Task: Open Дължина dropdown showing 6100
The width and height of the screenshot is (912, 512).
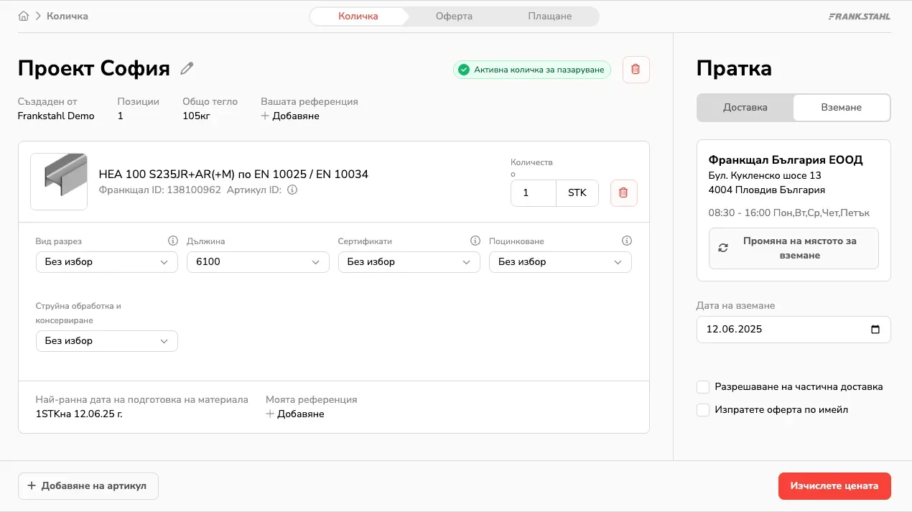Action: (258, 262)
